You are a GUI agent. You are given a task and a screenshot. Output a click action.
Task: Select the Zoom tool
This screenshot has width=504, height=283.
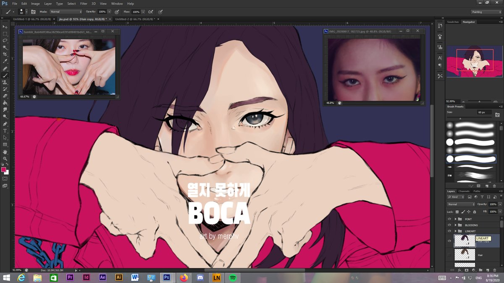click(x=5, y=158)
